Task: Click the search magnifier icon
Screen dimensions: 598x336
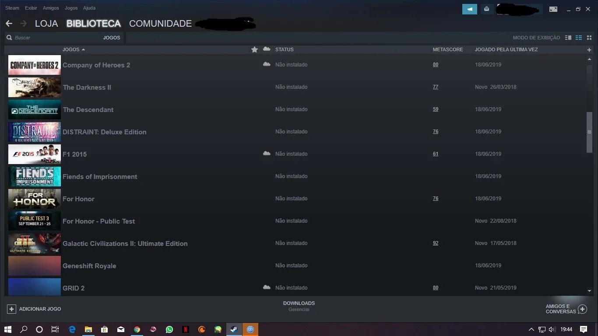Action: pyautogui.click(x=9, y=38)
